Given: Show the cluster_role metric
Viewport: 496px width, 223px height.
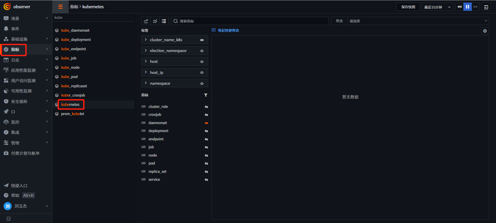Looking at the screenshot, I should pyautogui.click(x=206, y=107).
